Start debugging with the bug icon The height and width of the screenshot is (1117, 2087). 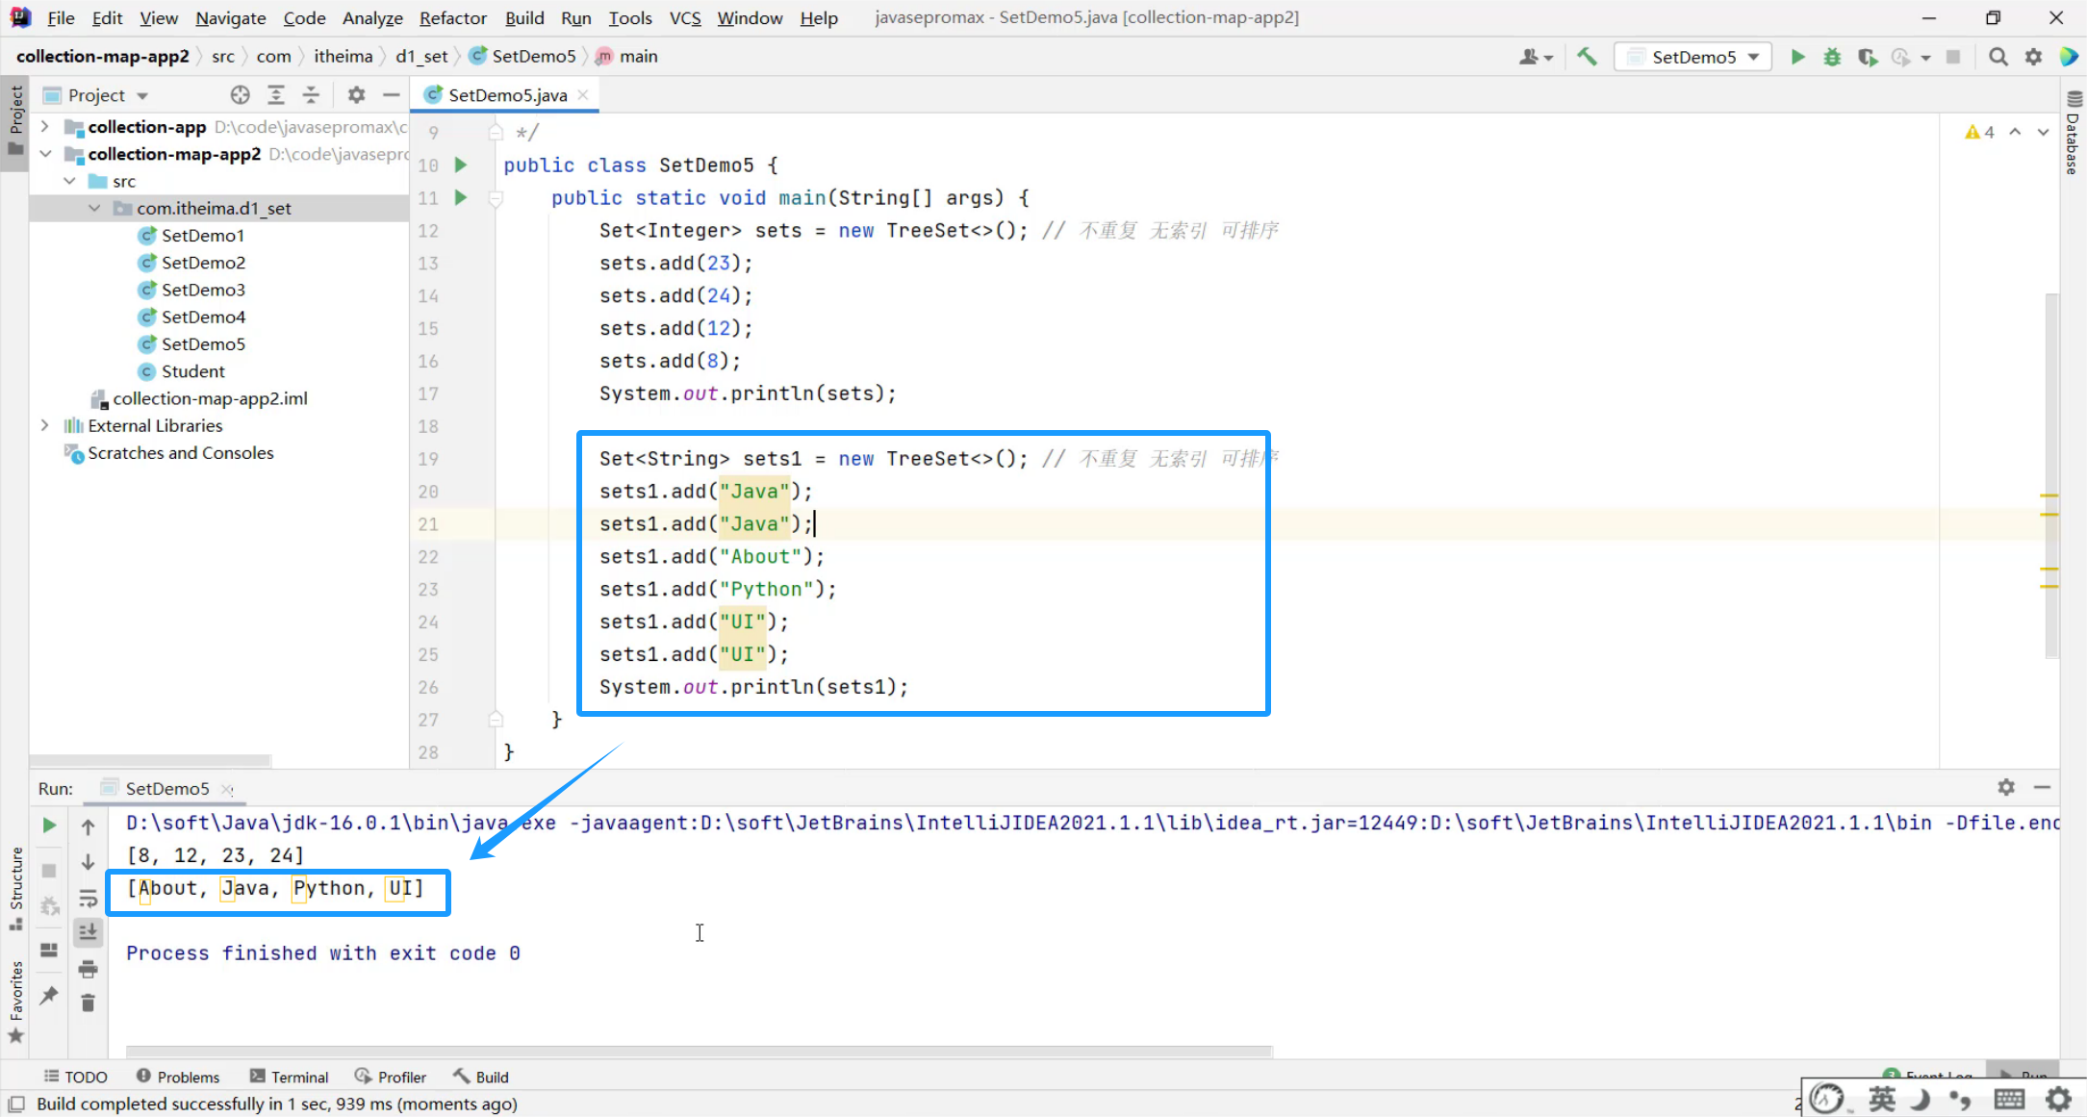(1832, 57)
